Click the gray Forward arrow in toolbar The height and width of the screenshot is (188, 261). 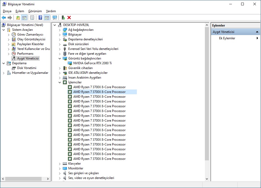(10, 18)
